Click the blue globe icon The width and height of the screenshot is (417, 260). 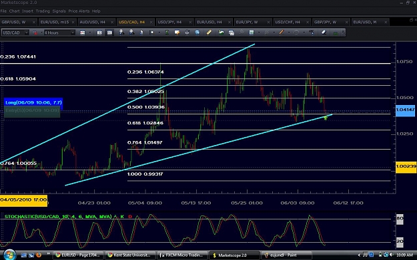click(x=197, y=33)
